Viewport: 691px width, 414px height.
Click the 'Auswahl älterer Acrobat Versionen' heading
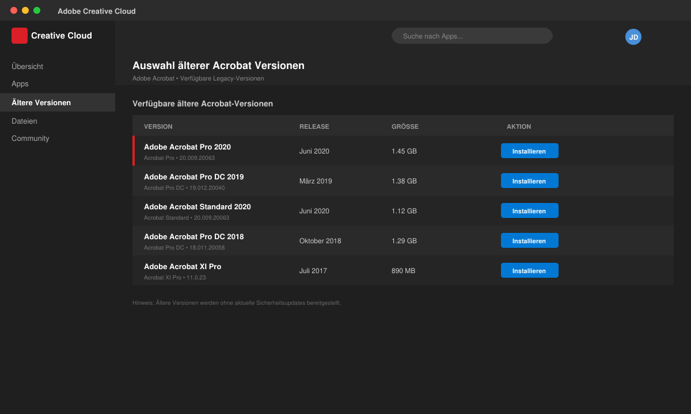(218, 66)
